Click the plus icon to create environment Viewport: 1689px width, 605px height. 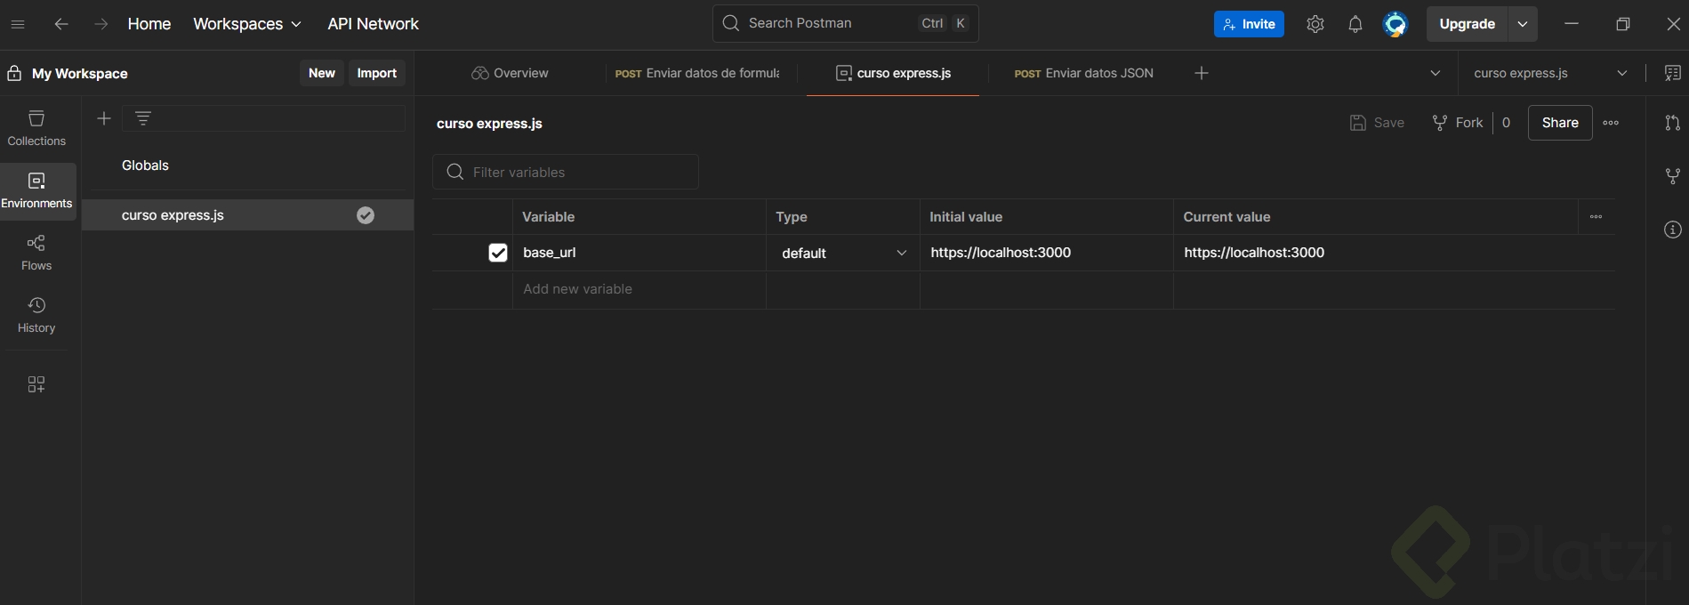point(104,118)
